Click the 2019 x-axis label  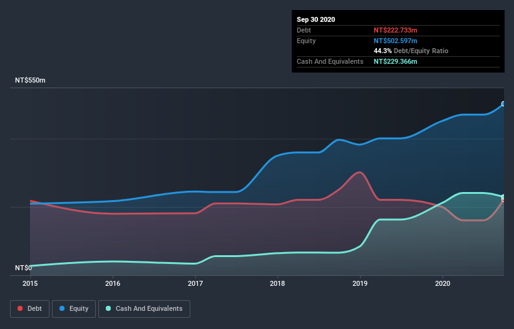[360, 283]
